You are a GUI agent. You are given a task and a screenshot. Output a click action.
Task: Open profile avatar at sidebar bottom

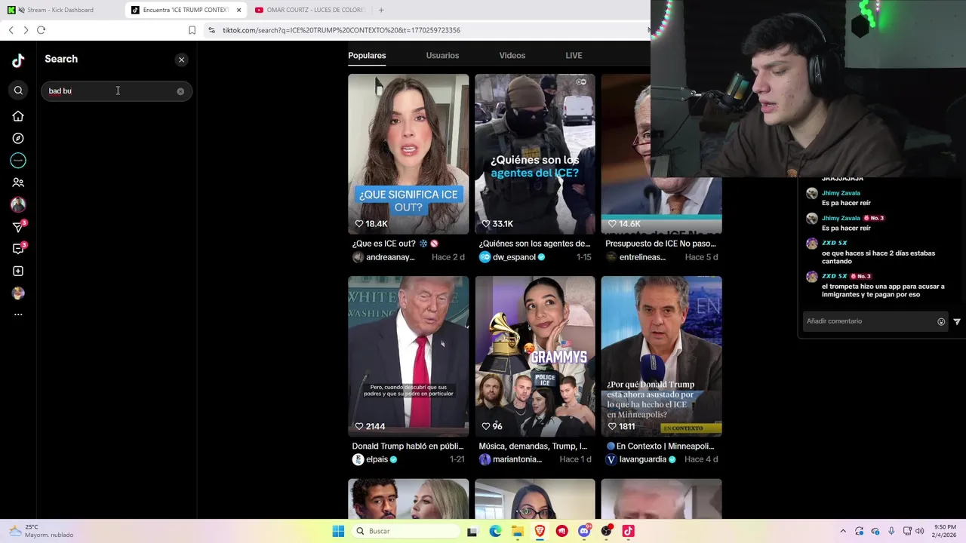[18, 293]
